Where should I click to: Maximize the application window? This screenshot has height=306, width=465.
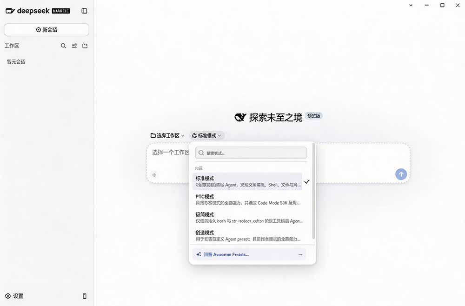[442, 5]
